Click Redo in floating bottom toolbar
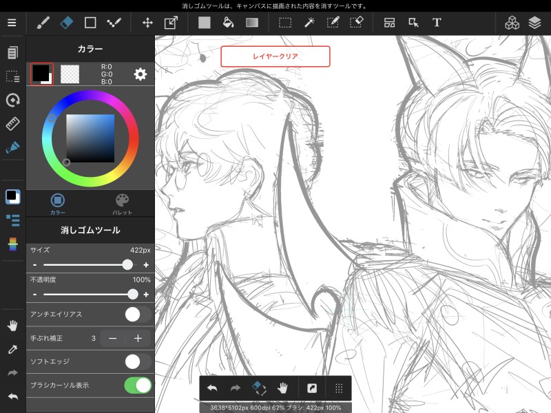Viewport: 551px width, 413px height. click(x=235, y=388)
